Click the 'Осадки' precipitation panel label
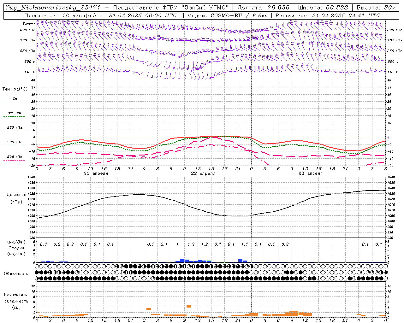Screen dimensions: 404x323 point(16,248)
